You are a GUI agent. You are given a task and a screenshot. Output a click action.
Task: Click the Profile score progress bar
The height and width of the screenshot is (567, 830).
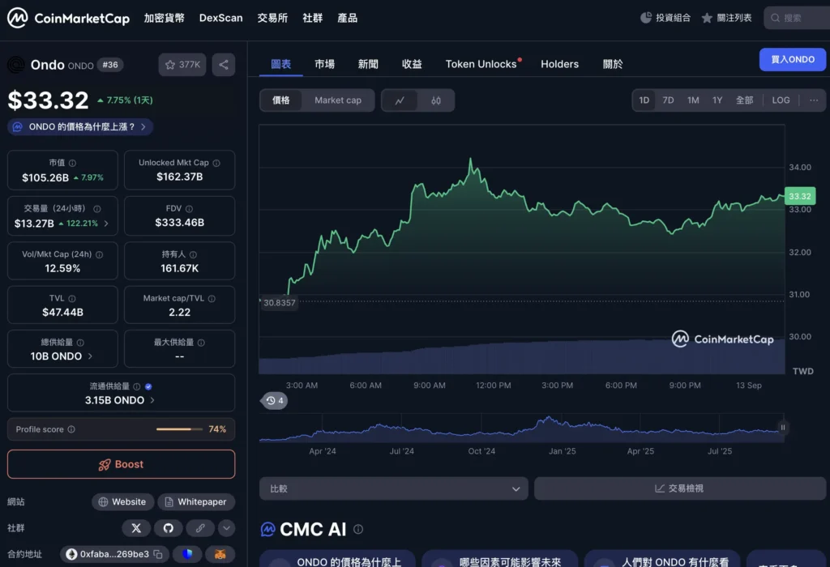click(179, 429)
